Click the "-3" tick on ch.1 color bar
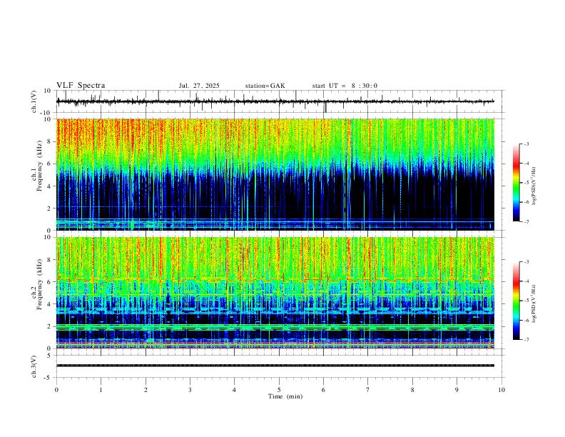This screenshot has width=565, height=437. coord(526,144)
